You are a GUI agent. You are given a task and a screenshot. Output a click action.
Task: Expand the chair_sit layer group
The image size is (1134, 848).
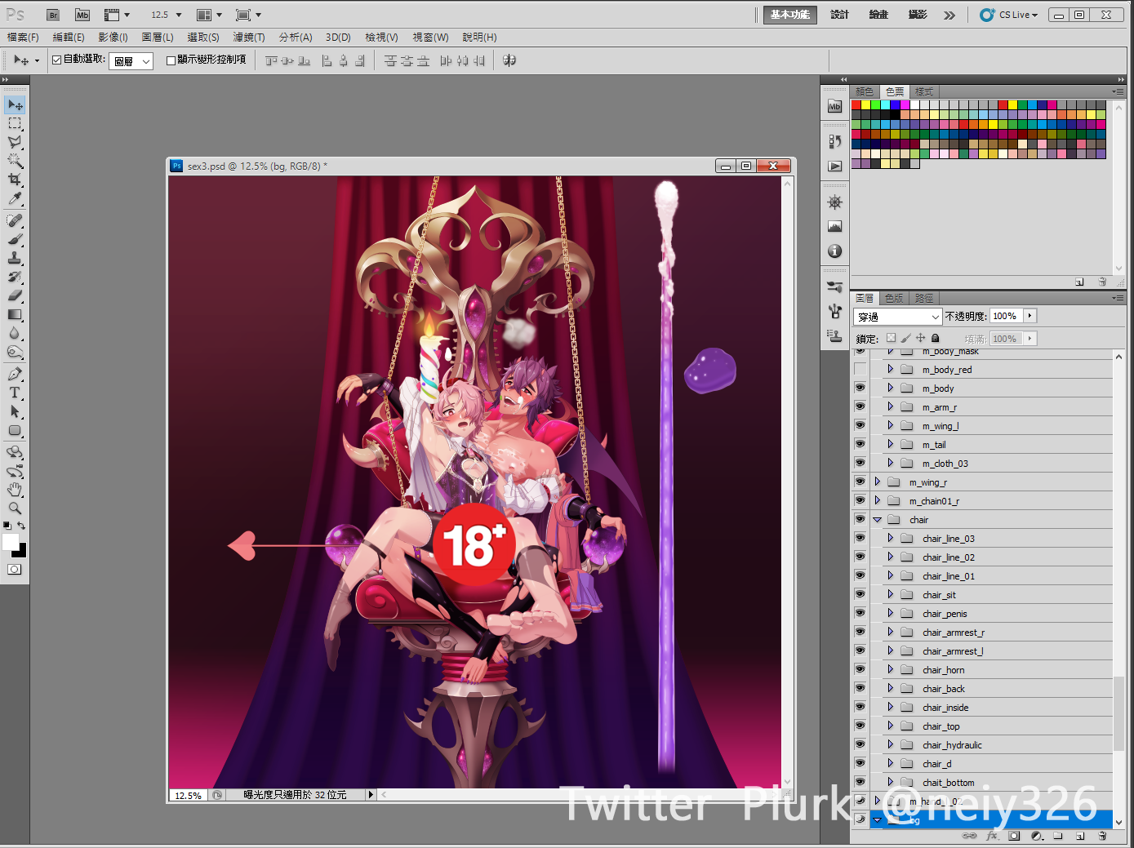(891, 595)
